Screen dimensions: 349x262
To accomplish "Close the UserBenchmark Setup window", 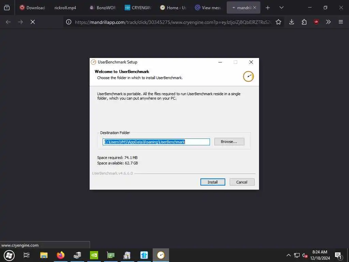I will (x=251, y=62).
